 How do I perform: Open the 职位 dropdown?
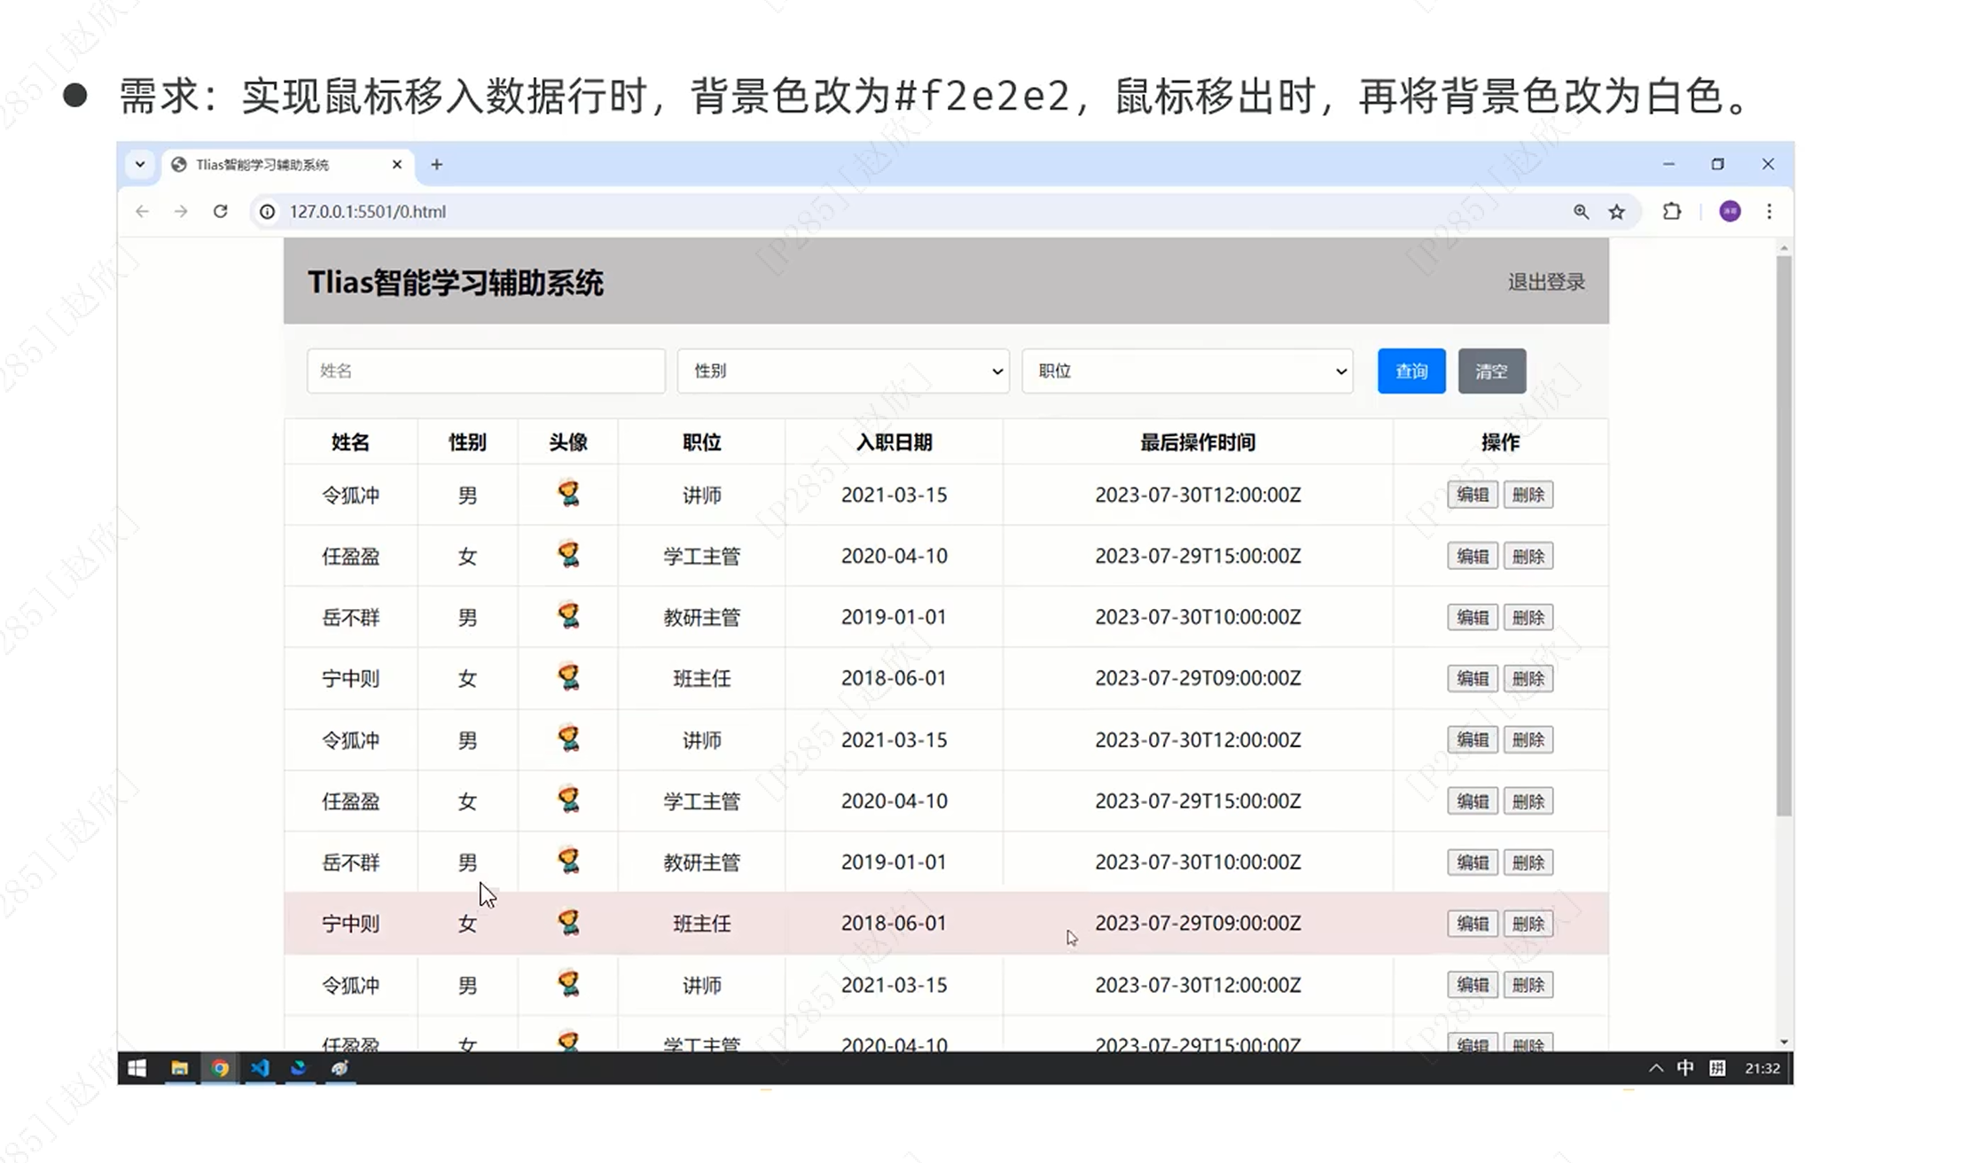pyautogui.click(x=1187, y=371)
